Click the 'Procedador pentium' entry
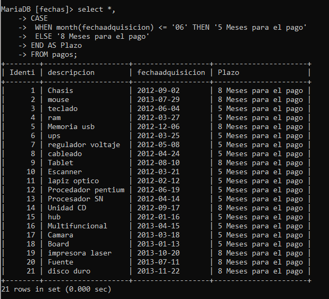329x299 pixels. pyautogui.click(x=86, y=190)
